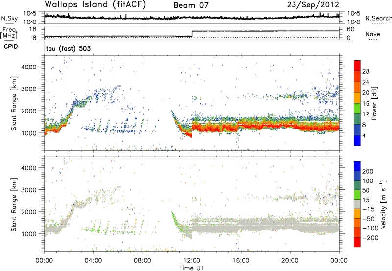The height and width of the screenshot is (271, 392).
Task: Click the "tau (fast) 503" mode text
Action: [68, 48]
